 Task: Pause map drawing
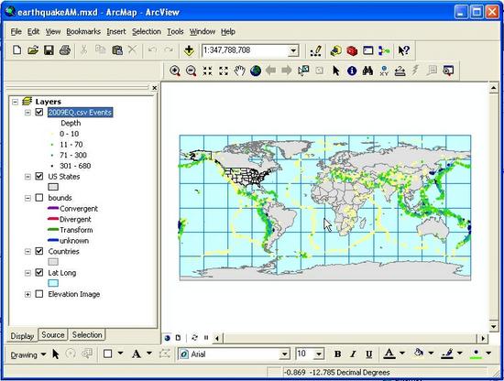click(x=206, y=338)
